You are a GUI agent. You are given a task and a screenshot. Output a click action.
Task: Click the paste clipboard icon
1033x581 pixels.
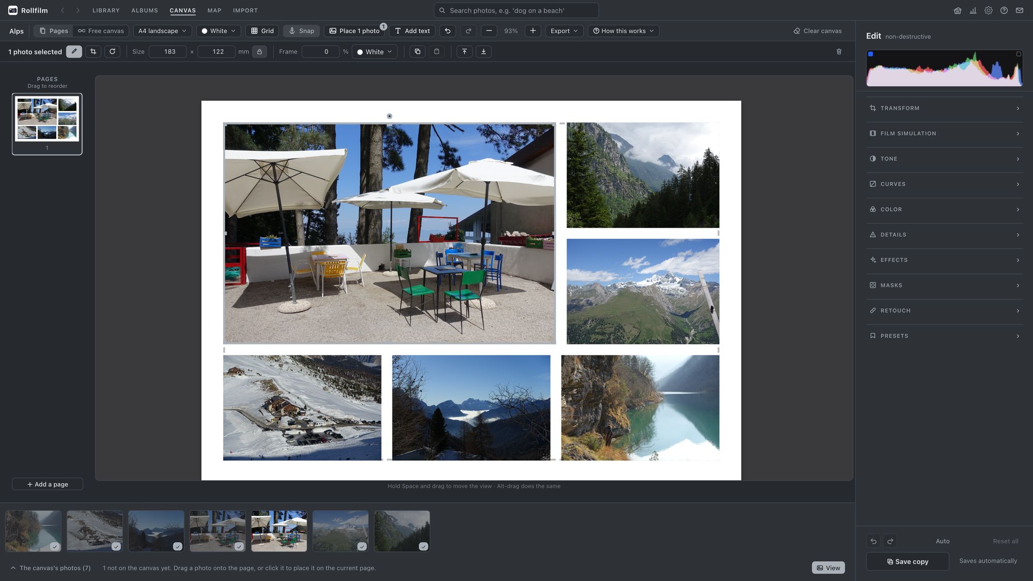click(436, 52)
